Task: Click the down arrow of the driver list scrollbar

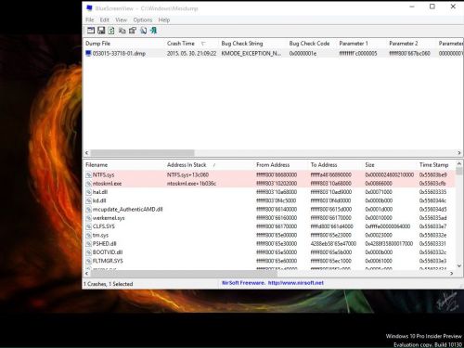Action: (459, 265)
